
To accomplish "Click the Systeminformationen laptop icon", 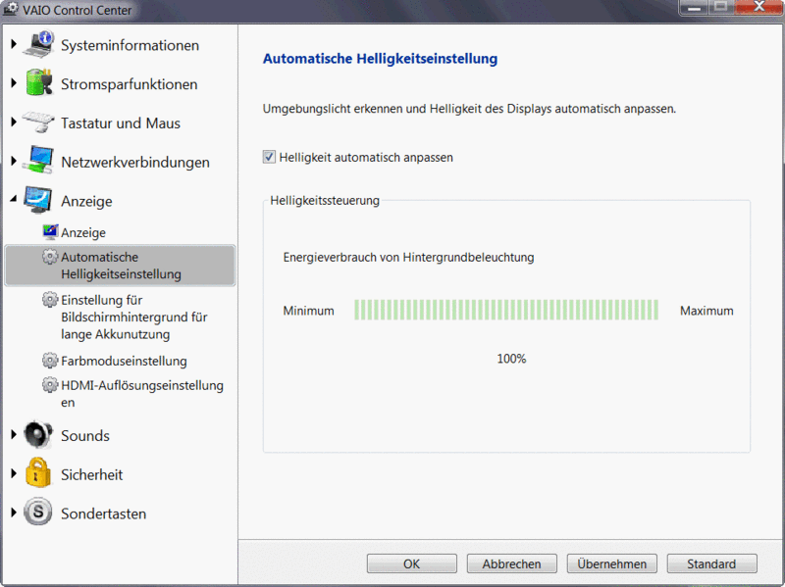I will [39, 44].
